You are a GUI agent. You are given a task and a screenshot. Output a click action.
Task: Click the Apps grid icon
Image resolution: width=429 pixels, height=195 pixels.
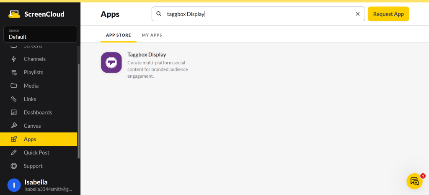click(x=14, y=139)
